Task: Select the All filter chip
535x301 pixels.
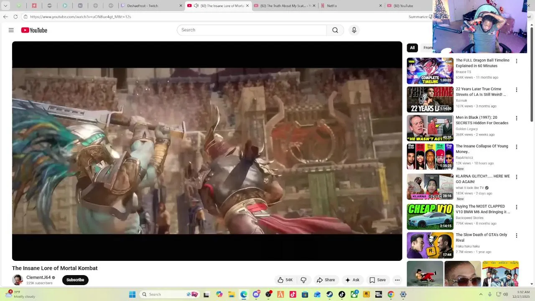Action: [412, 48]
